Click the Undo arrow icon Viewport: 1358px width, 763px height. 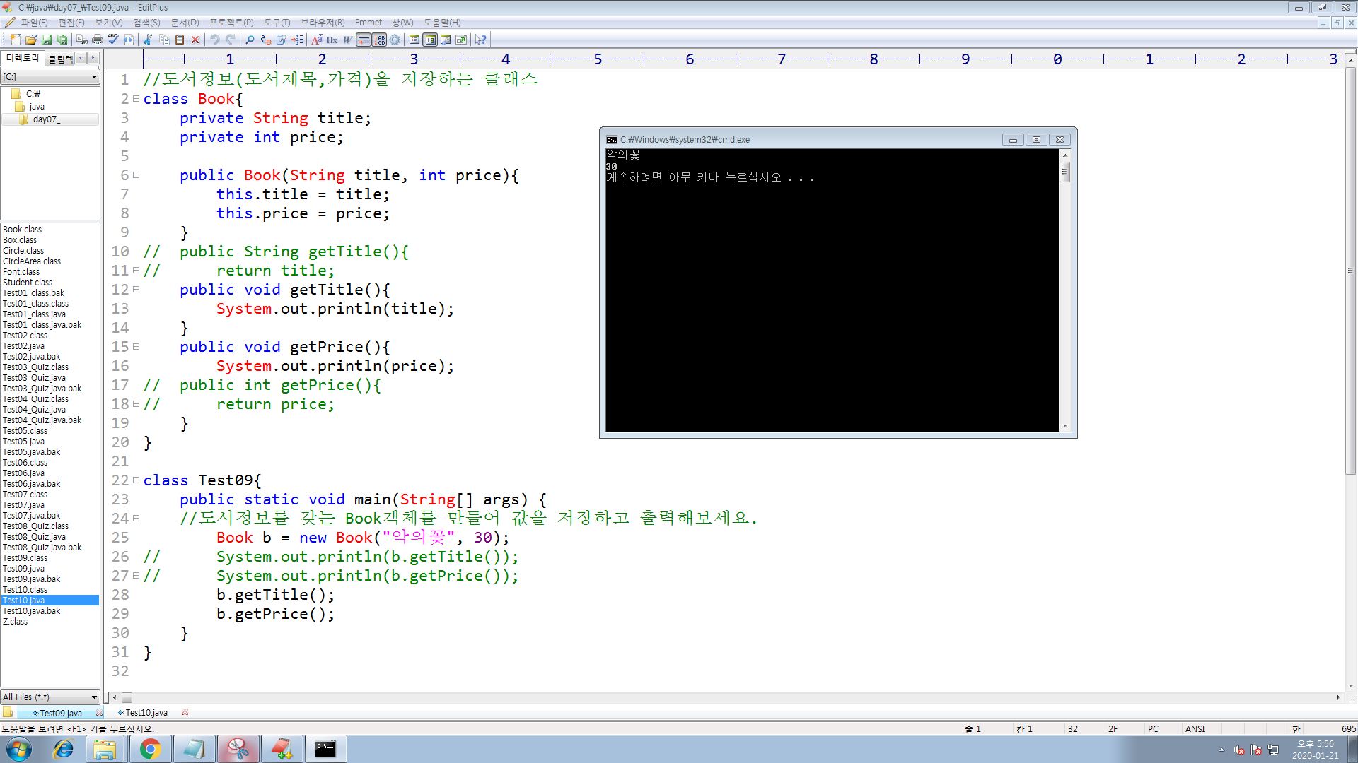coord(215,40)
